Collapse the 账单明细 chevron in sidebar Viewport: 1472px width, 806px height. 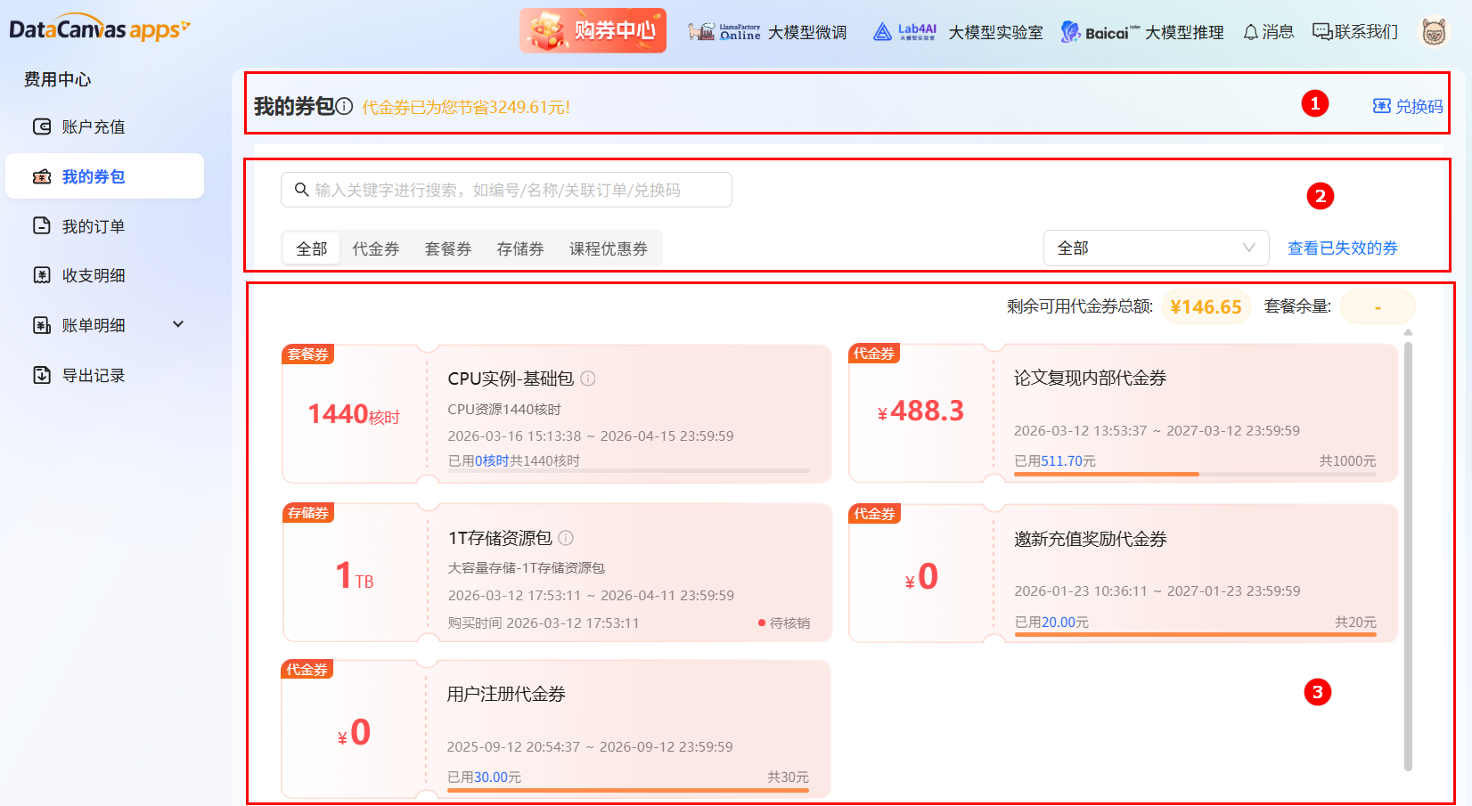pyautogui.click(x=176, y=325)
